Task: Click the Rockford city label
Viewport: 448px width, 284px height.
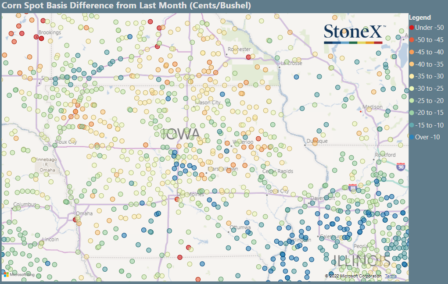Action: click(385, 155)
